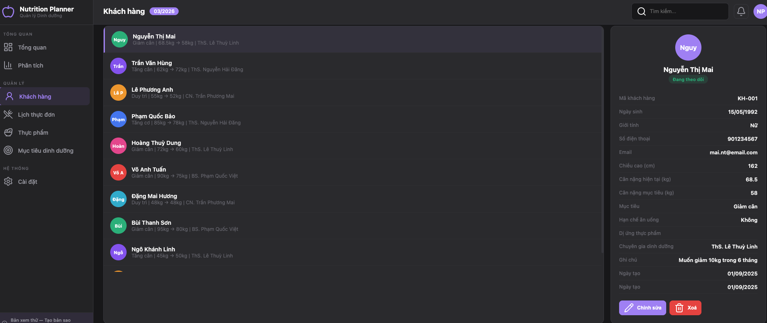The height and width of the screenshot is (323, 767).
Task: Open Phân tích chart icon
Action: pos(8,65)
